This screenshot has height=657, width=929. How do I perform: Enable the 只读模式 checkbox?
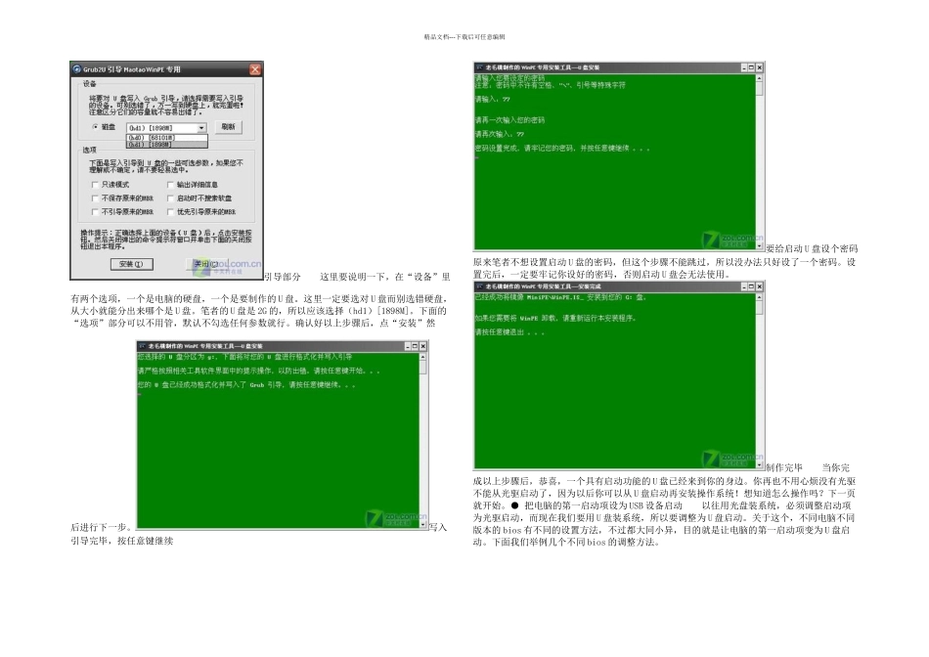click(95, 185)
